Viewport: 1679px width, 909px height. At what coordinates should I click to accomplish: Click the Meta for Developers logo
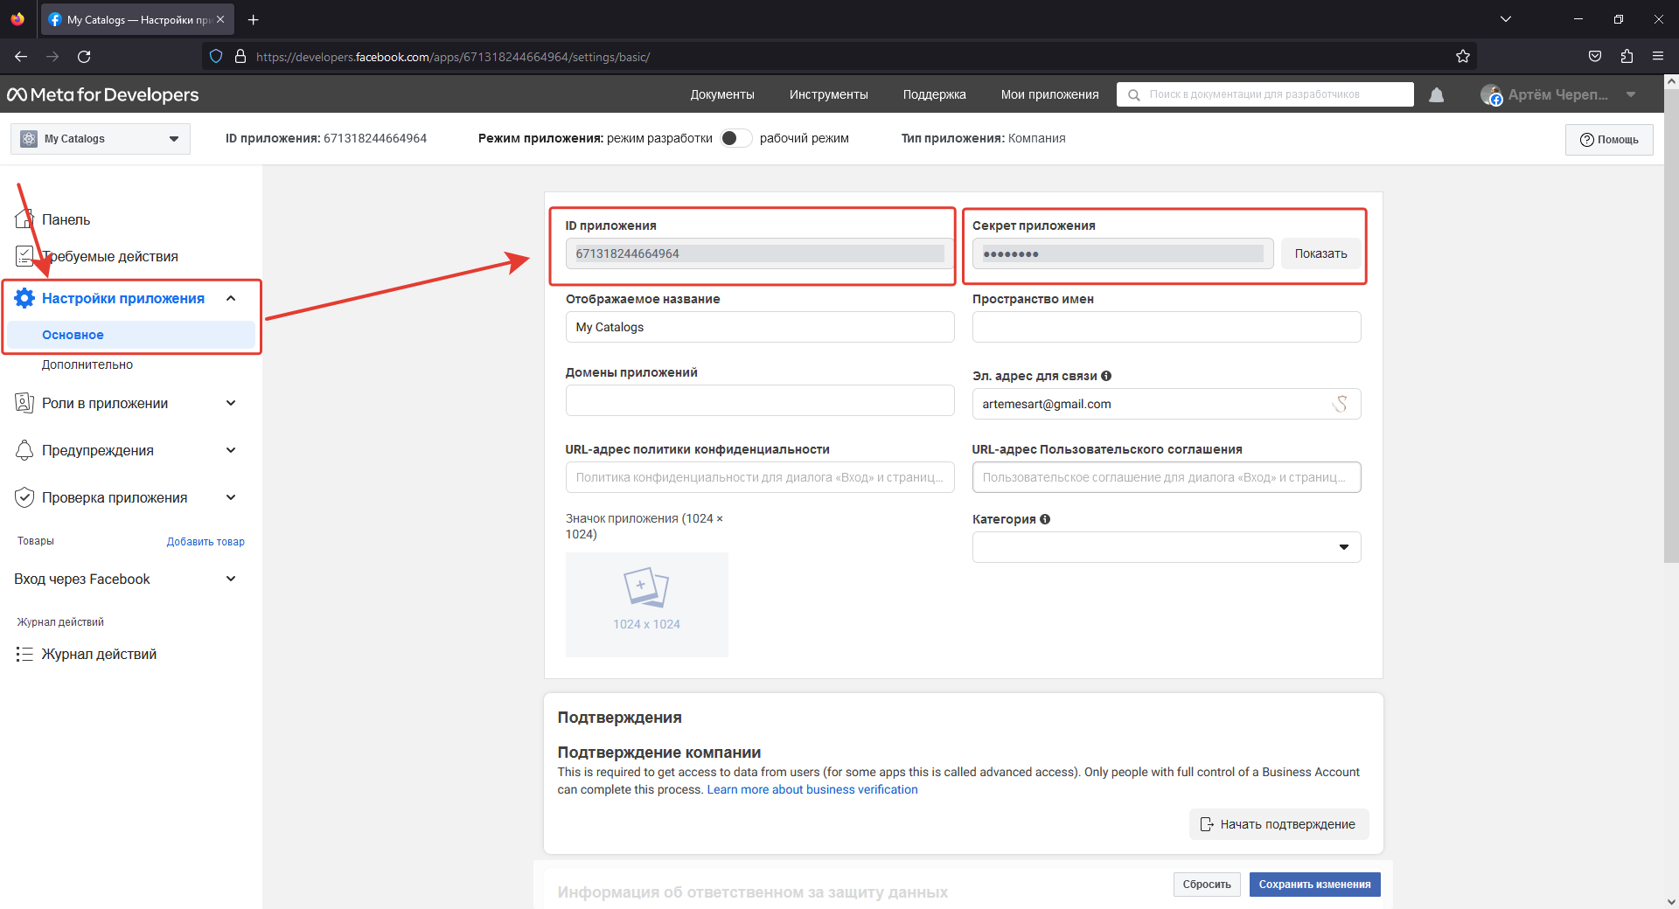[103, 94]
